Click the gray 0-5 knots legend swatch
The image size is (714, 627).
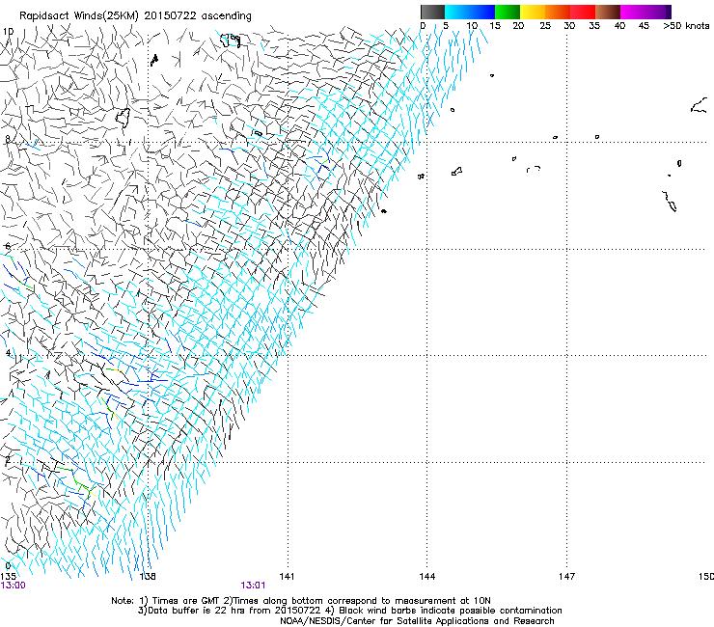tap(432, 12)
